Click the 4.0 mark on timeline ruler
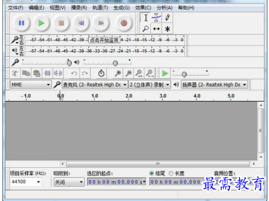 pos(197,96)
